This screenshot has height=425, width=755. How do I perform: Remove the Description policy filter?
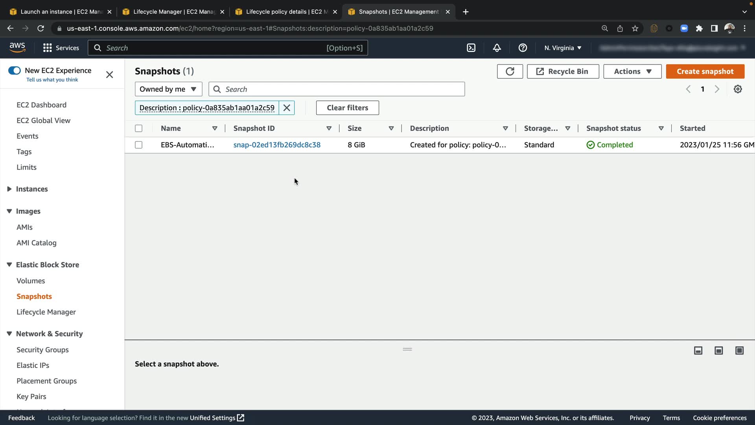tap(287, 108)
